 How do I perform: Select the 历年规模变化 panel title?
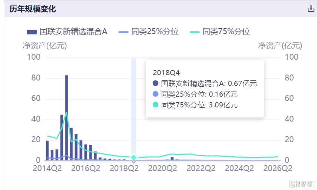click(x=33, y=9)
